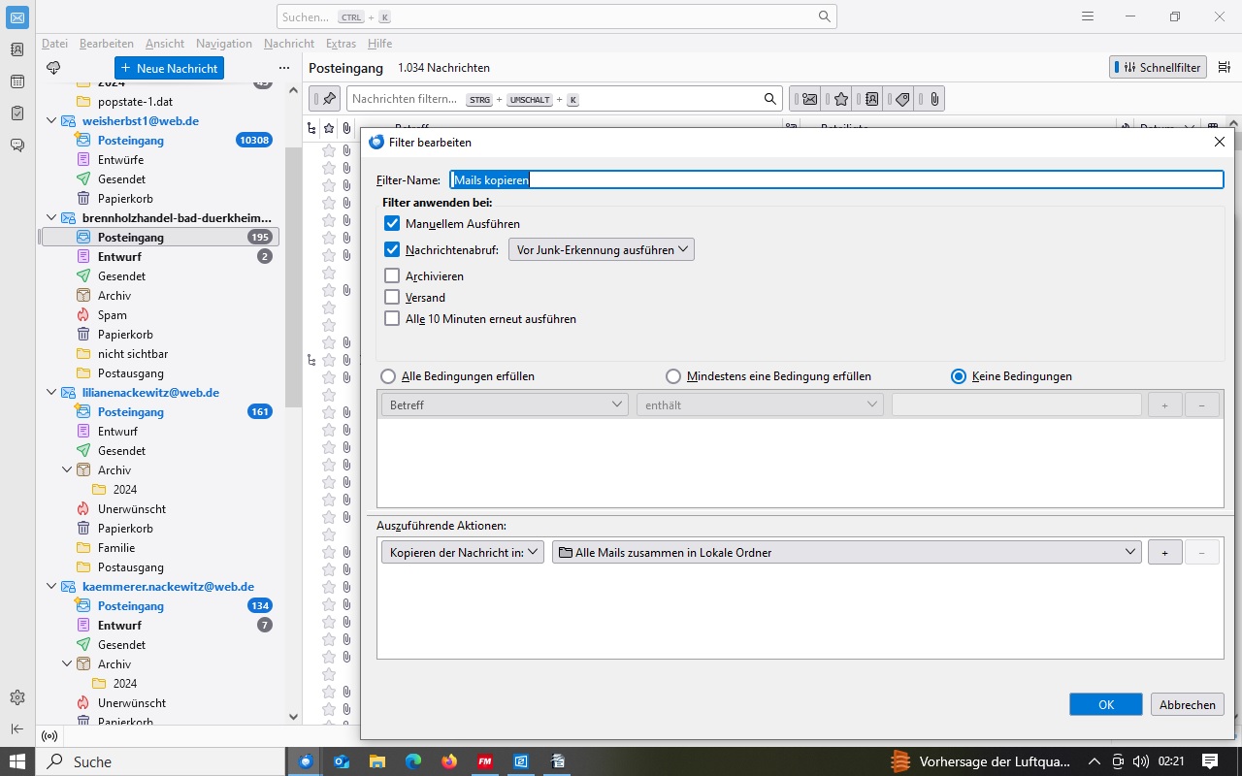Open Kopieren der Nachricht in dropdown
Viewport: 1242px width, 776px height.
[x=463, y=553]
